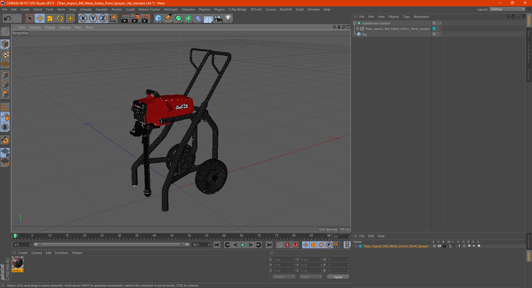Open the Sculpt menu
532x288 pixels.
[x=130, y=9]
